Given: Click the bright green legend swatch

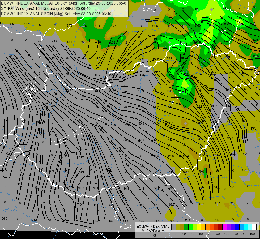Looking at the screenshot, I should tap(190, 227).
